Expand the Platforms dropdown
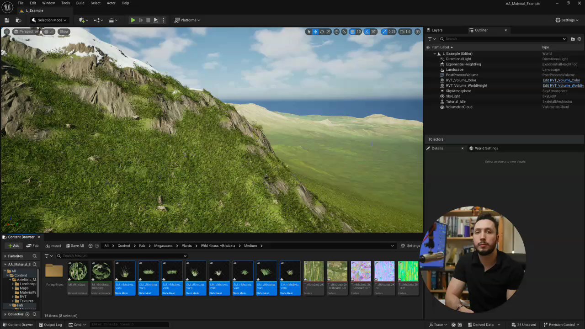Screen dimensions: 585x329 [188, 20]
